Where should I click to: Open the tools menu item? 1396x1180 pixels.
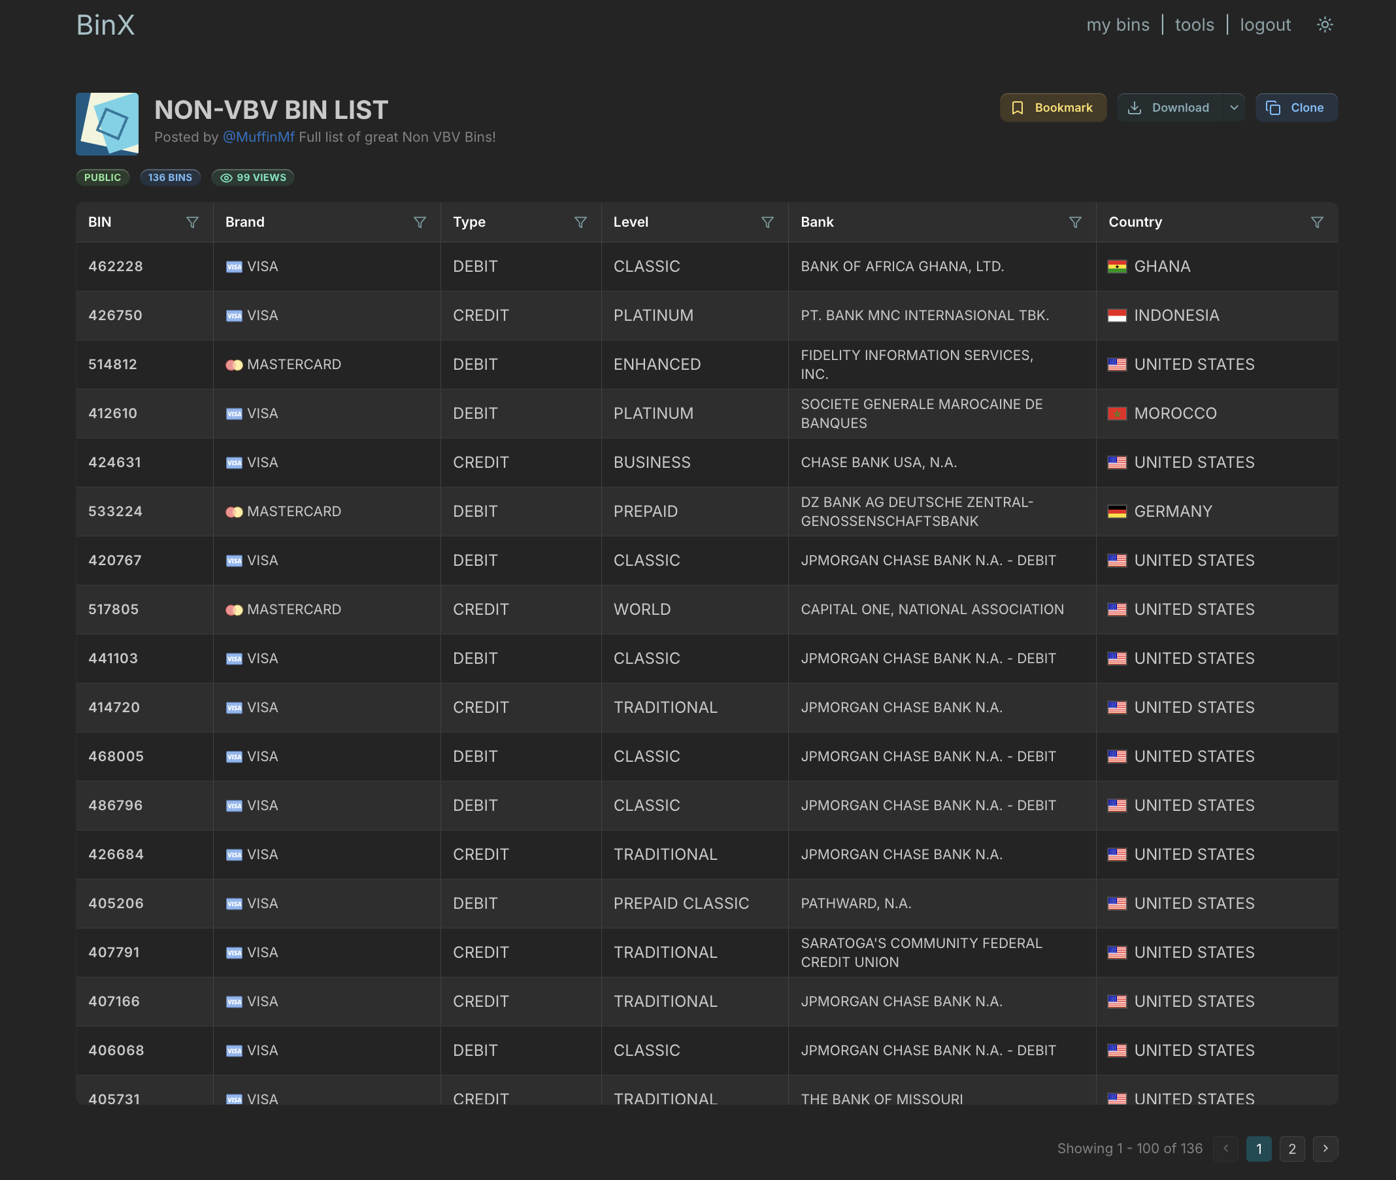(x=1194, y=25)
